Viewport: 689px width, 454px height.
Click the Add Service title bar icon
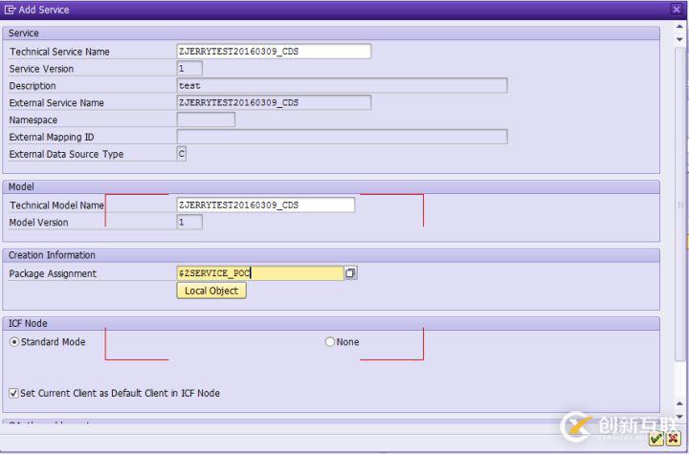[10, 10]
